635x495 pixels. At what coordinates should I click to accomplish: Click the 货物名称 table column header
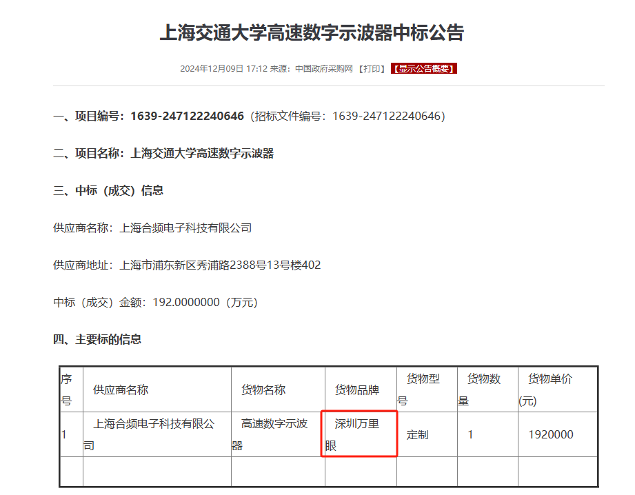[x=263, y=390]
